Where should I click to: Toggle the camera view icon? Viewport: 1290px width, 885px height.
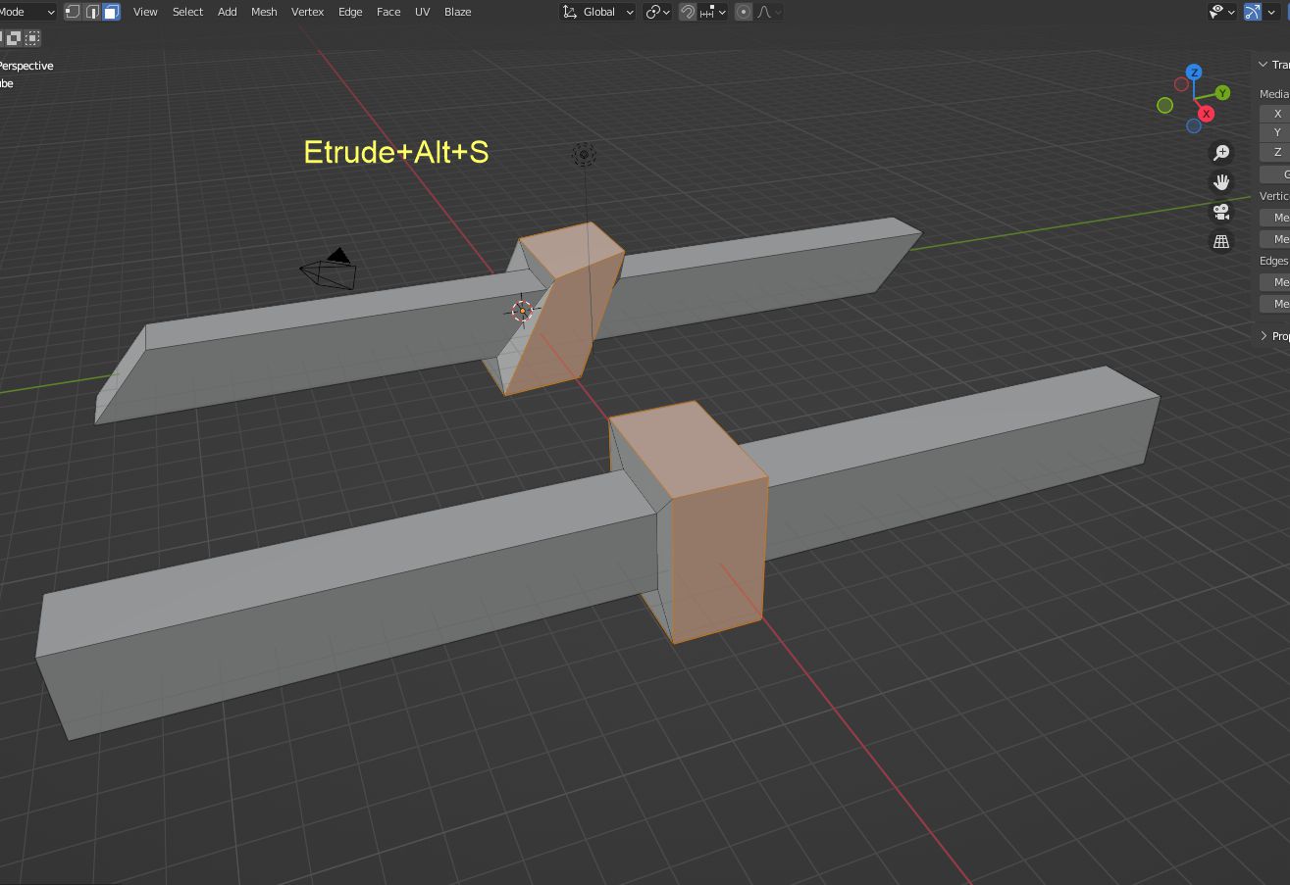point(1221,211)
